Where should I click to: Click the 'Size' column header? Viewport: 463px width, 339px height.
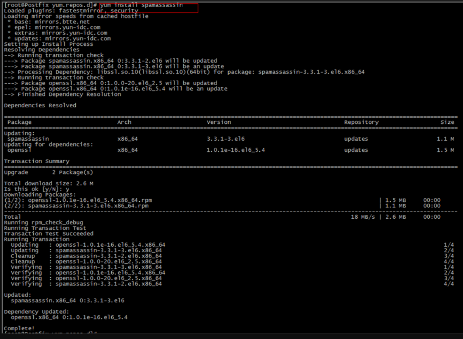pyautogui.click(x=447, y=122)
